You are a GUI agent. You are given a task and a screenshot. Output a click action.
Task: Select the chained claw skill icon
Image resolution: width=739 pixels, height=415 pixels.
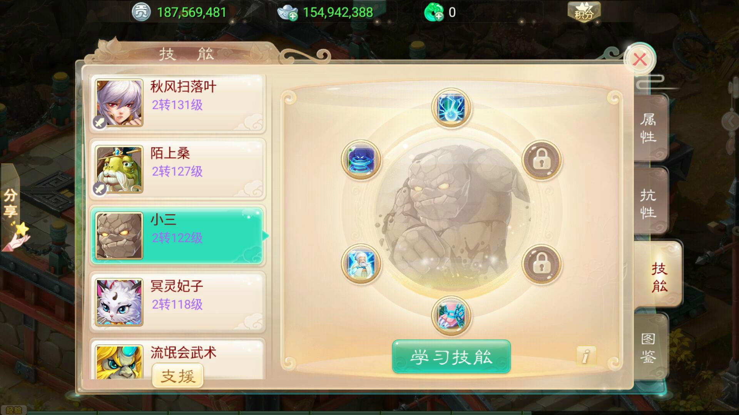451,316
